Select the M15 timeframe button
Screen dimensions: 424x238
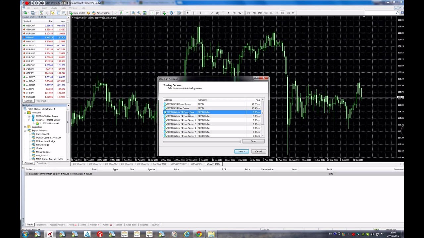260,13
